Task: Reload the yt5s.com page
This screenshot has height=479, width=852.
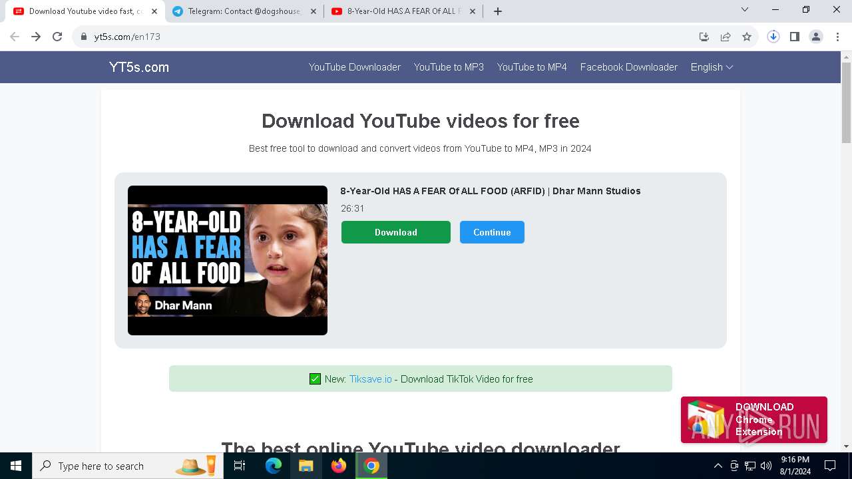Action: coord(57,37)
